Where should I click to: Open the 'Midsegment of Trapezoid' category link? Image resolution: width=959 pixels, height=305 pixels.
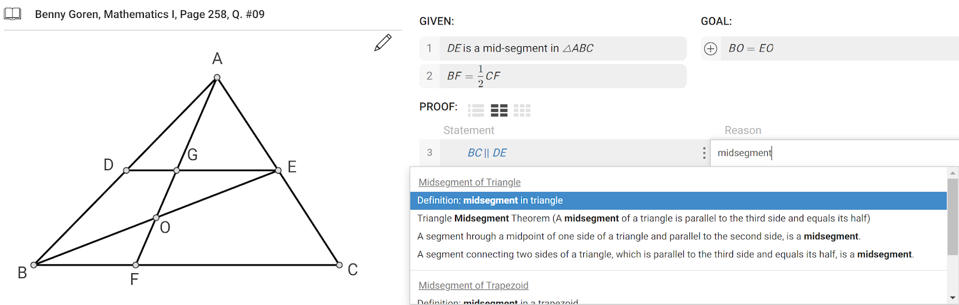(x=473, y=285)
